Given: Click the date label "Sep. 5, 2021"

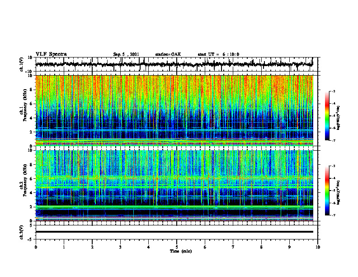Looking at the screenshot, I should point(126,54).
